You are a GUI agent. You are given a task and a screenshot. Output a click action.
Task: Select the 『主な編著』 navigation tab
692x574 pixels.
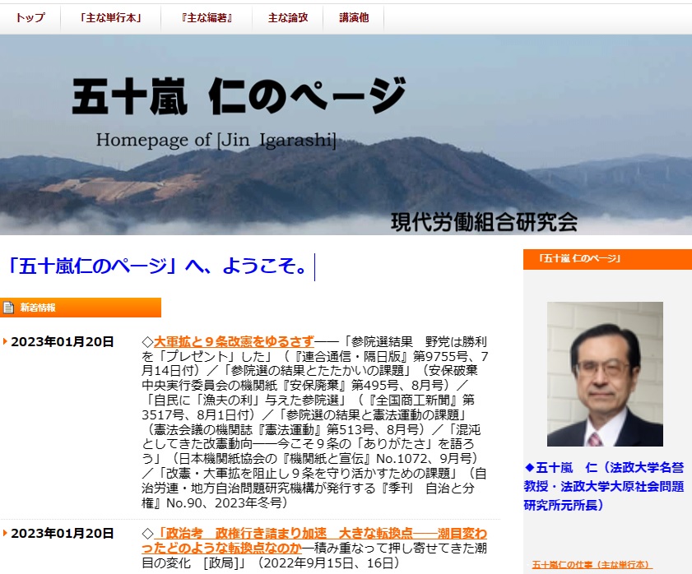pos(207,17)
